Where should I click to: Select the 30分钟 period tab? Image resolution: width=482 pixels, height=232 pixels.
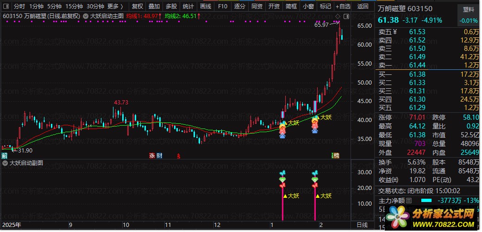[95, 6]
